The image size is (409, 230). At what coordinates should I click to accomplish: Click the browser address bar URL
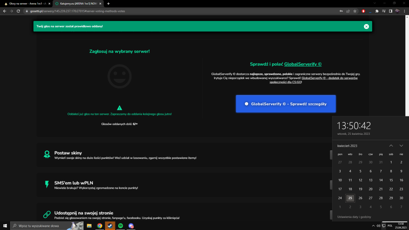pyautogui.click(x=77, y=11)
